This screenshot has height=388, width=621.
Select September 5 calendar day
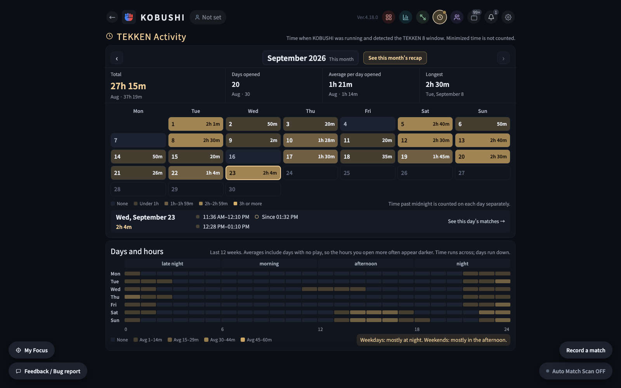point(425,124)
